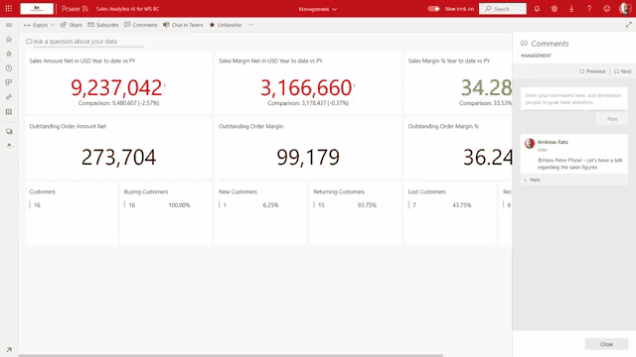Close the Comments pane
The image size is (636, 357).
click(x=606, y=344)
